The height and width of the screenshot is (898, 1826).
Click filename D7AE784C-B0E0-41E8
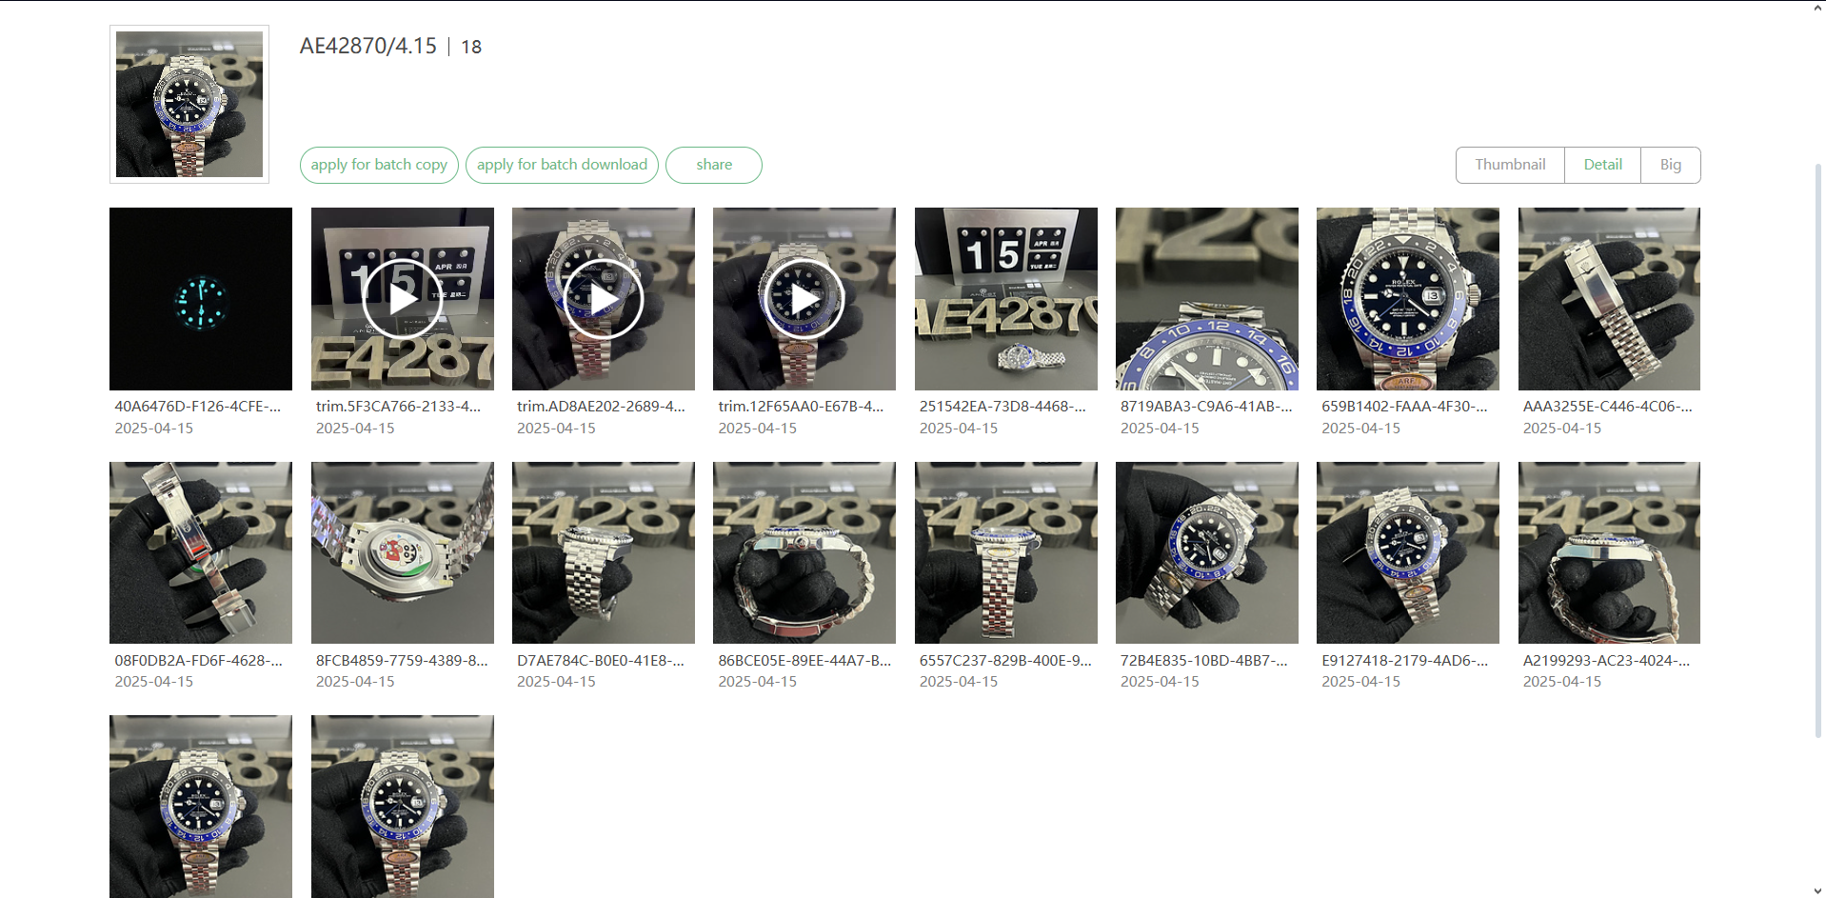[601, 660]
